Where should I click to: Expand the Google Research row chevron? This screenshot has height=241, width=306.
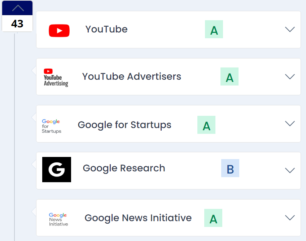tap(290, 170)
